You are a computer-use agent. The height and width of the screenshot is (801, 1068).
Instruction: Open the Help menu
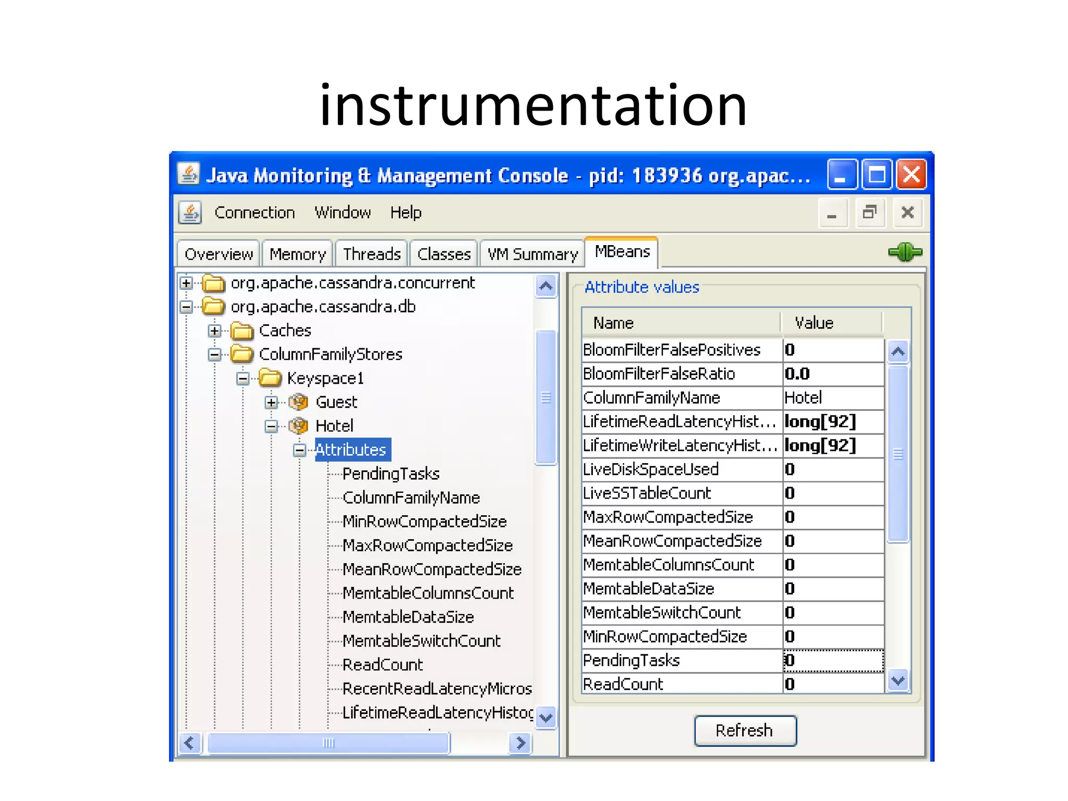pyautogui.click(x=406, y=213)
